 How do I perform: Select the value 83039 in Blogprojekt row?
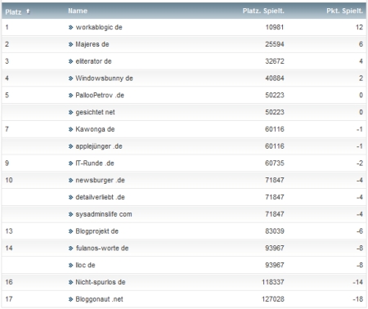275,231
